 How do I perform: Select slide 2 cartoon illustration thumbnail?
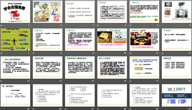pos(47,12)
